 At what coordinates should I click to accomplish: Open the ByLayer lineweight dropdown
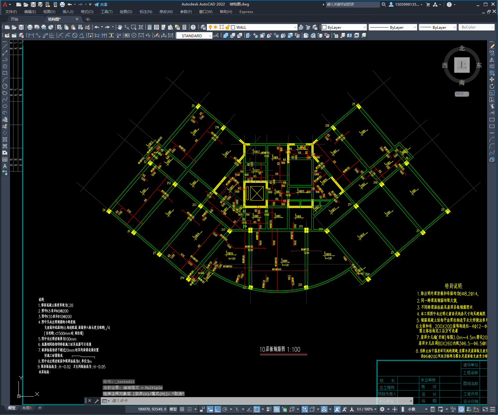(x=454, y=27)
